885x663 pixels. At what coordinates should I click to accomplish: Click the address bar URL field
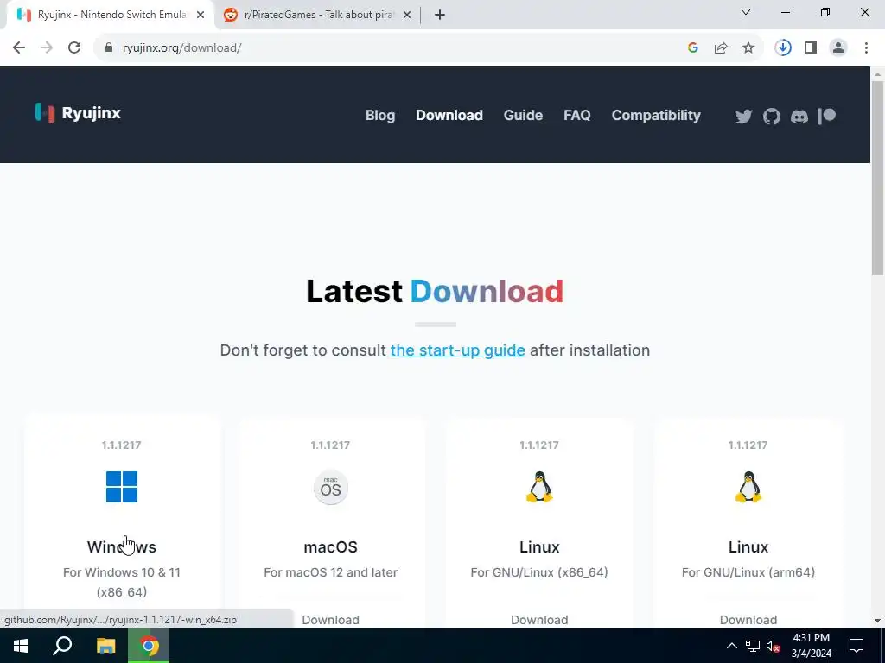coord(395,48)
